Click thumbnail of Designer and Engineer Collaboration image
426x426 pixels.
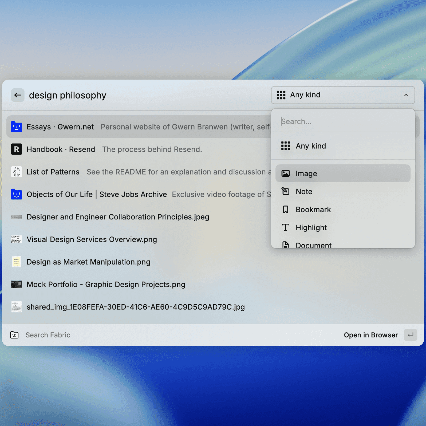[17, 217]
